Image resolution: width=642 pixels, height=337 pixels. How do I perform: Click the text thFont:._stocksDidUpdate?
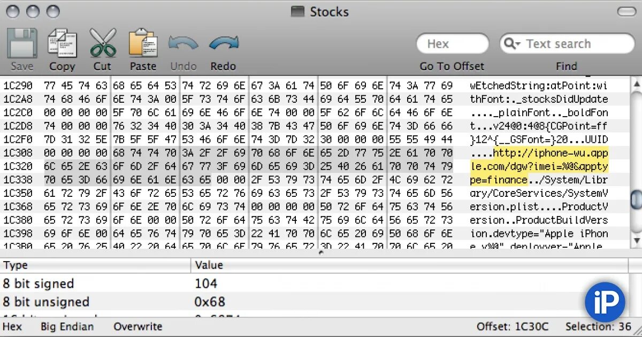(x=539, y=99)
